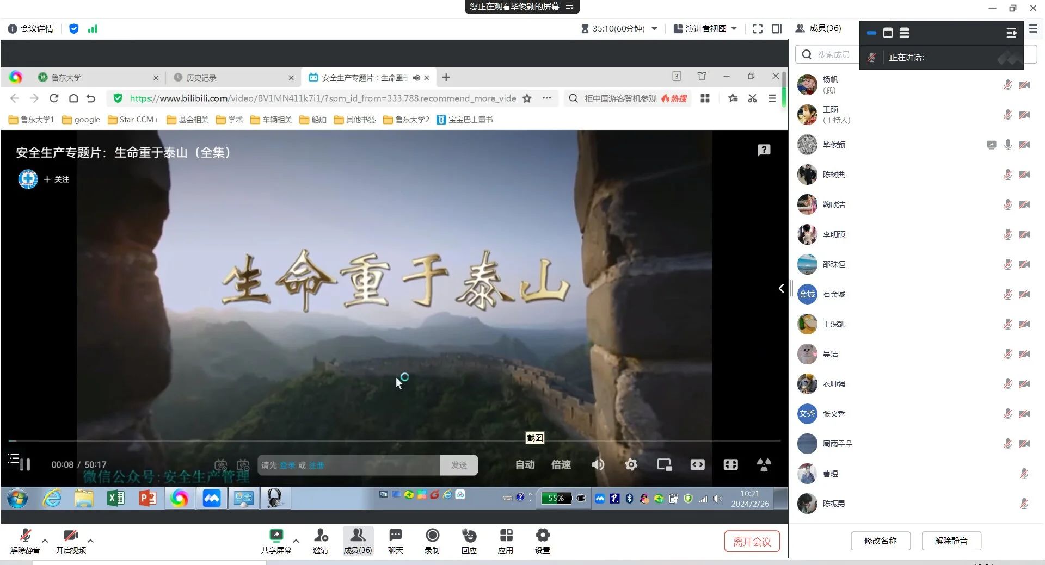Open the browser extensions grid icon

(705, 98)
